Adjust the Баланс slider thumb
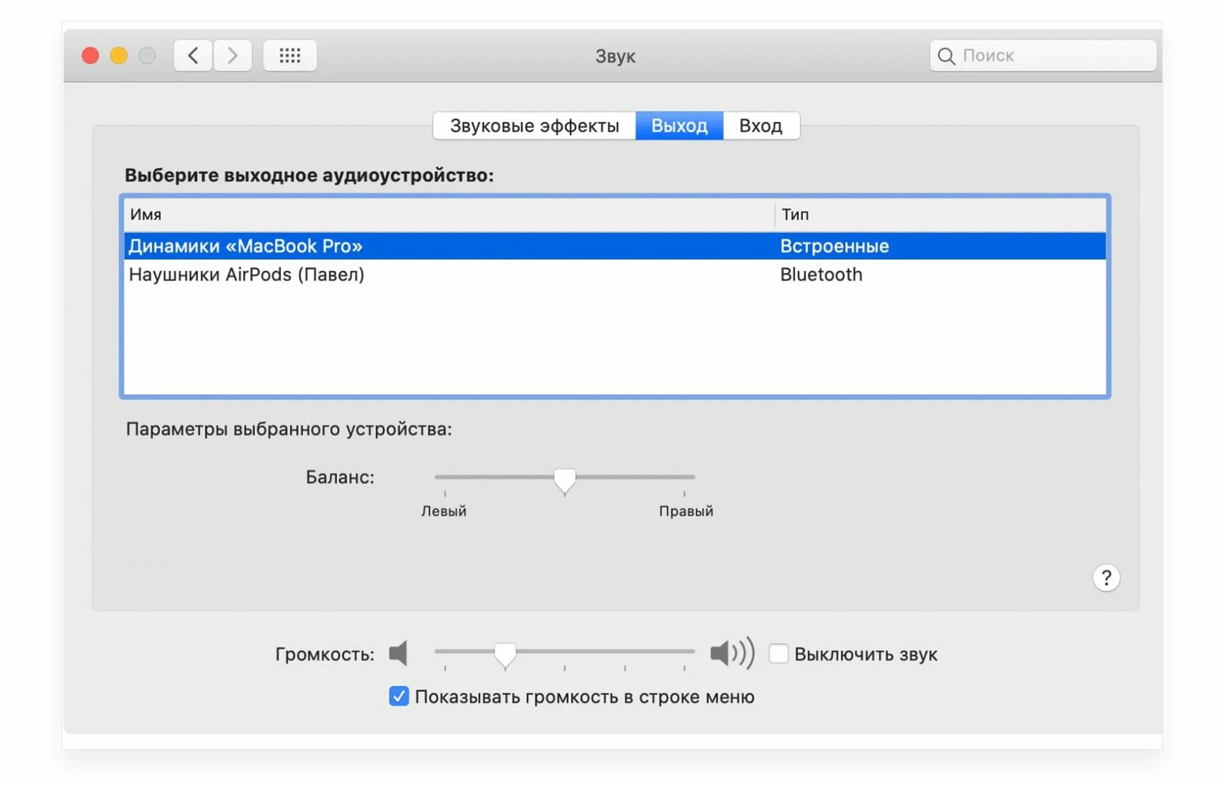Viewport: 1219px width, 785px height. pyautogui.click(x=564, y=481)
